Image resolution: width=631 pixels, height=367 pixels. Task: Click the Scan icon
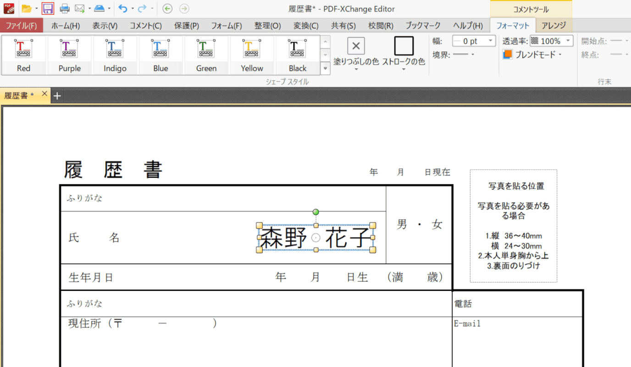tap(100, 8)
